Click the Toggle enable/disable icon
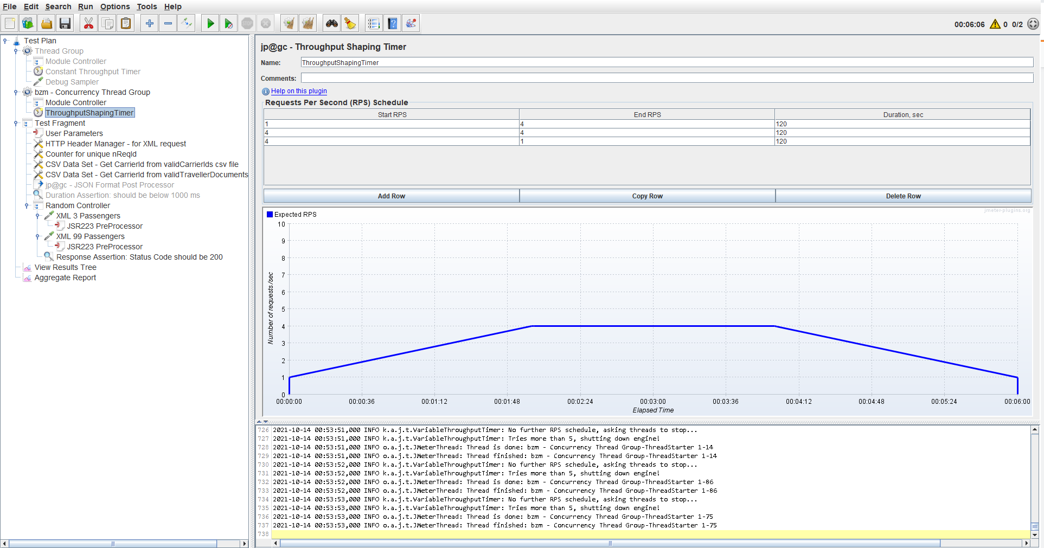Screen dimensions: 1044x548 [187, 23]
